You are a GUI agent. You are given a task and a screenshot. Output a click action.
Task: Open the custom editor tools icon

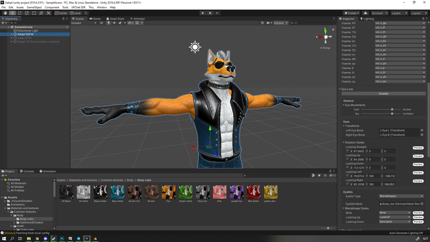(48, 13)
